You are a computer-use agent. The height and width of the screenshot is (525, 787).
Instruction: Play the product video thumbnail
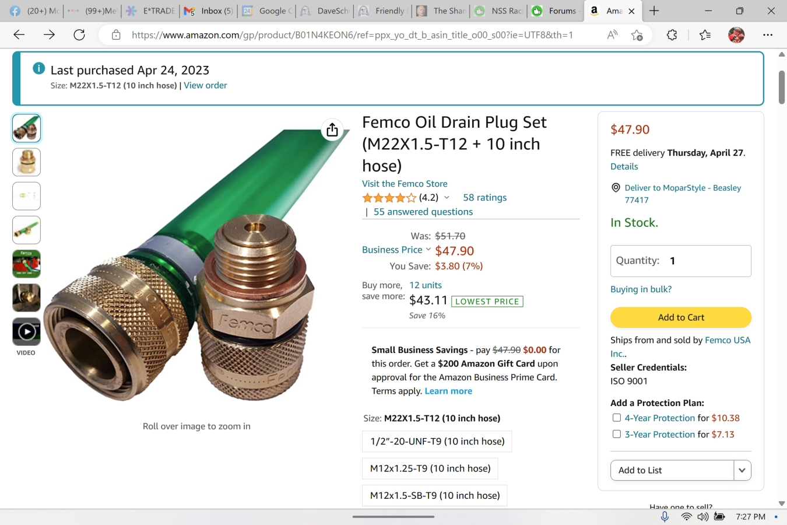pos(26,332)
